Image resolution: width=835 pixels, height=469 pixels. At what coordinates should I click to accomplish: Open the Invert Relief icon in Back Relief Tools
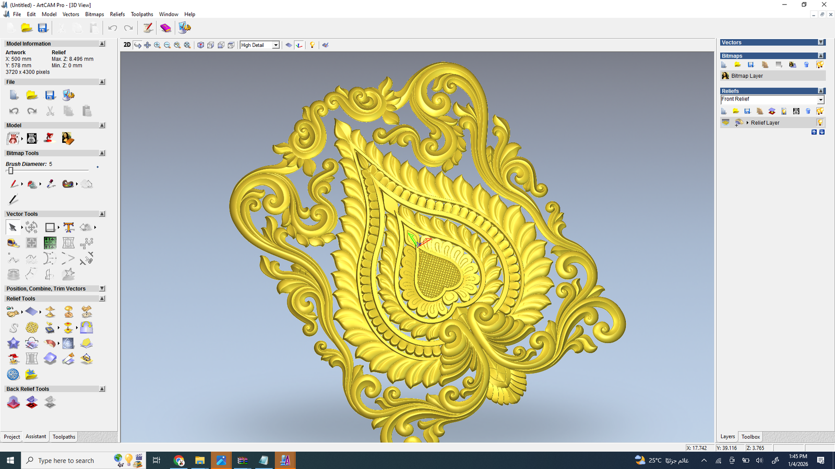coord(31,402)
